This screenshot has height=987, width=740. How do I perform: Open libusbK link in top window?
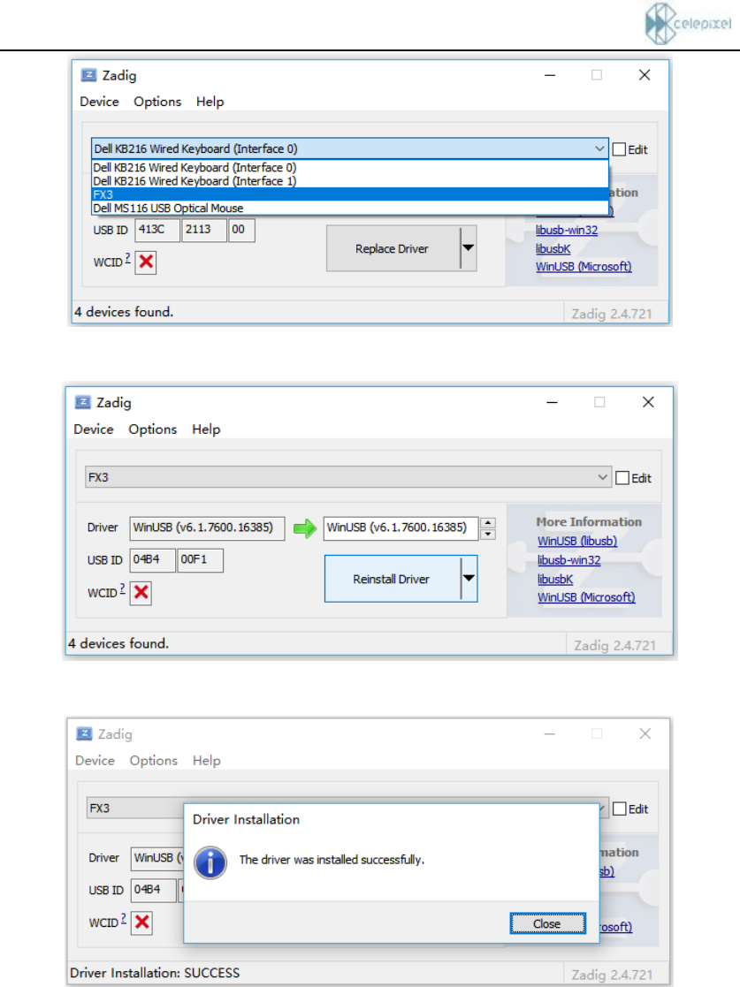coord(553,248)
